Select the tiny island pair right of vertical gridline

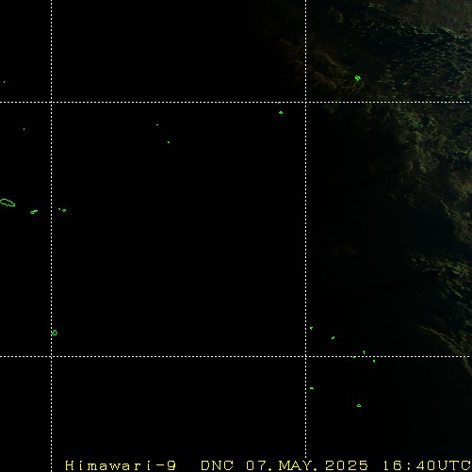pos(62,210)
